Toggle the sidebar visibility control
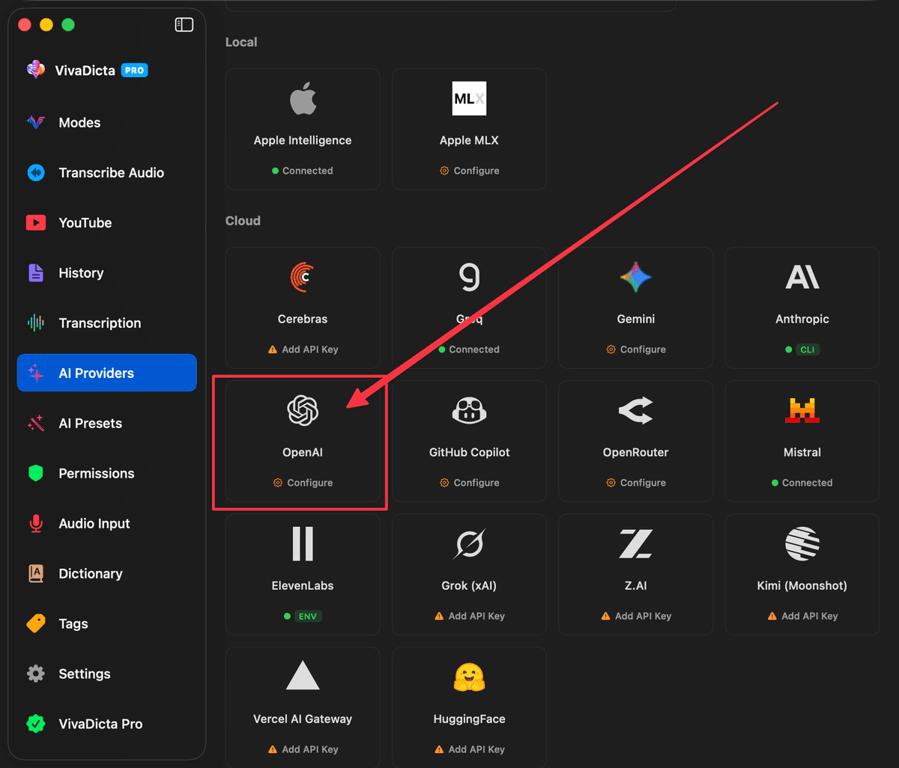899x768 pixels. tap(184, 24)
